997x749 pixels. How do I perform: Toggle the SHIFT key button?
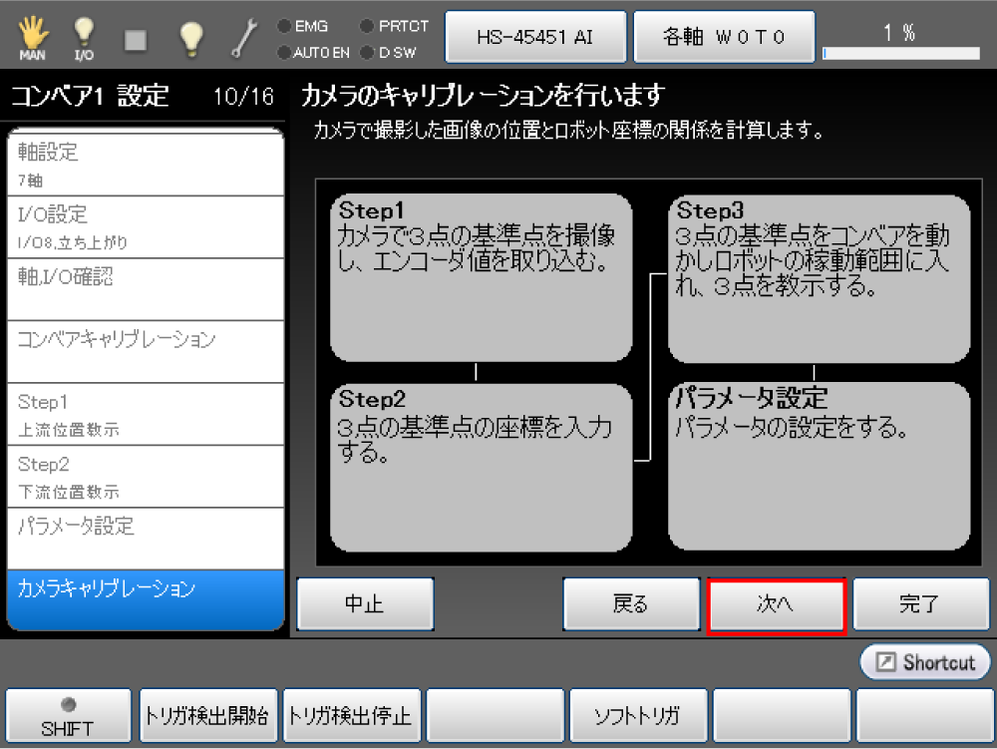coord(68,716)
